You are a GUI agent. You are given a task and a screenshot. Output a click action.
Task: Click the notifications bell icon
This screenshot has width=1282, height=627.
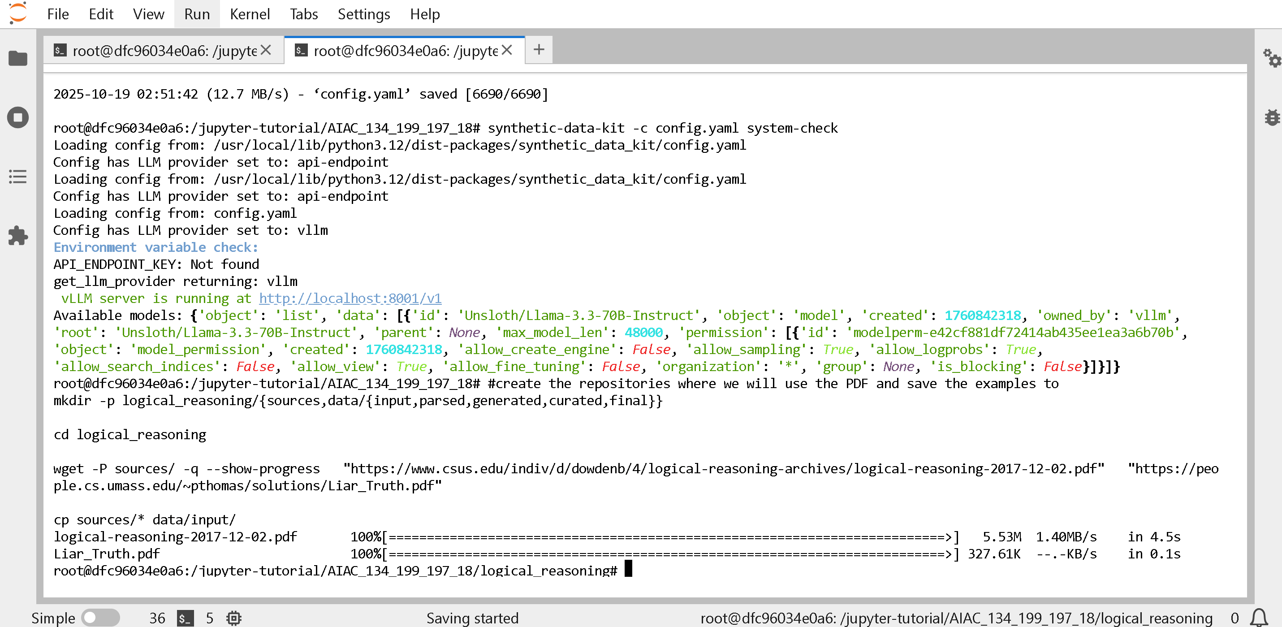click(x=1259, y=618)
